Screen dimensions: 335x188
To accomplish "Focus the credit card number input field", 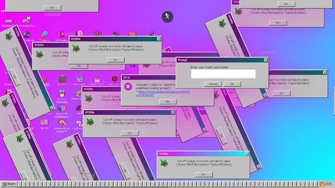I will (x=223, y=74).
